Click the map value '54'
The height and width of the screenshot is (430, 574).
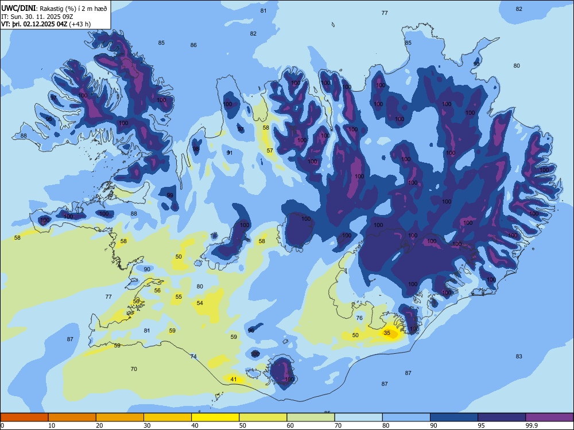pos(200,303)
